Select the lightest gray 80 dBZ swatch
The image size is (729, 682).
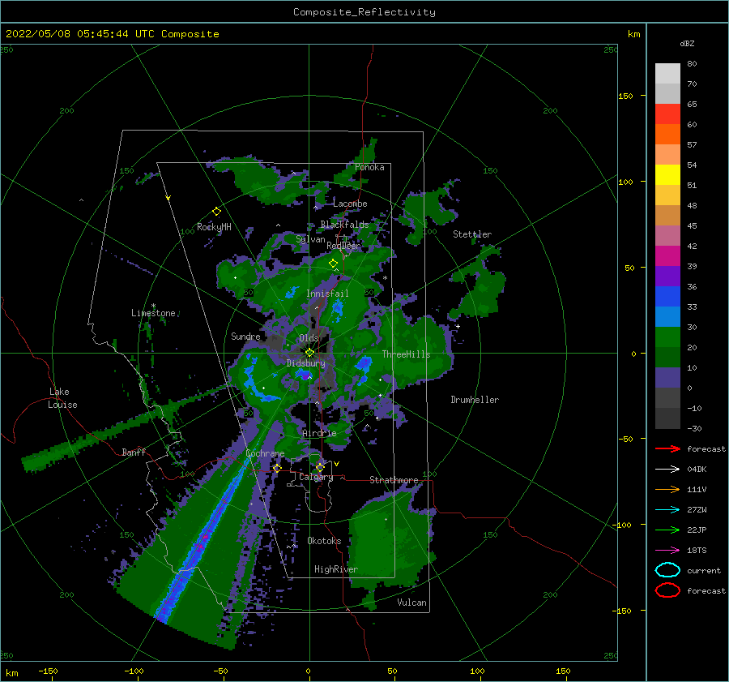pyautogui.click(x=667, y=73)
